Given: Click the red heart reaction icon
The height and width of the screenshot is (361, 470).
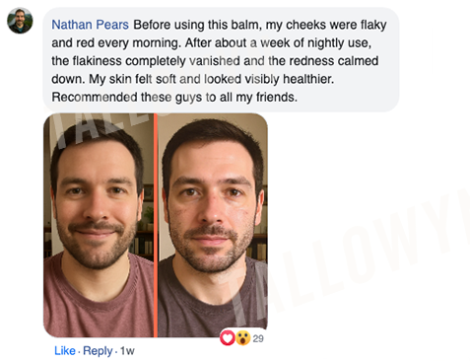Looking at the screenshot, I should click(x=228, y=338).
